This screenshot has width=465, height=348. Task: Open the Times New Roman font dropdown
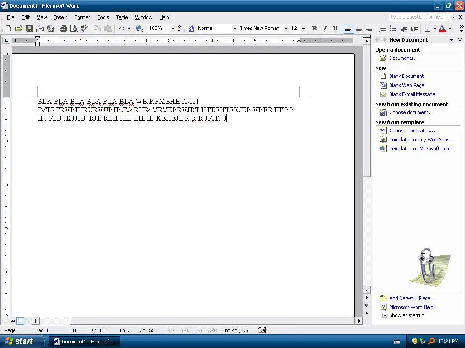(x=286, y=29)
